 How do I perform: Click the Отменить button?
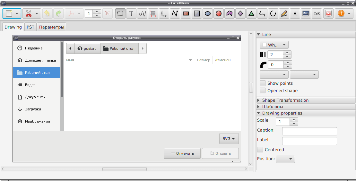[182, 153]
